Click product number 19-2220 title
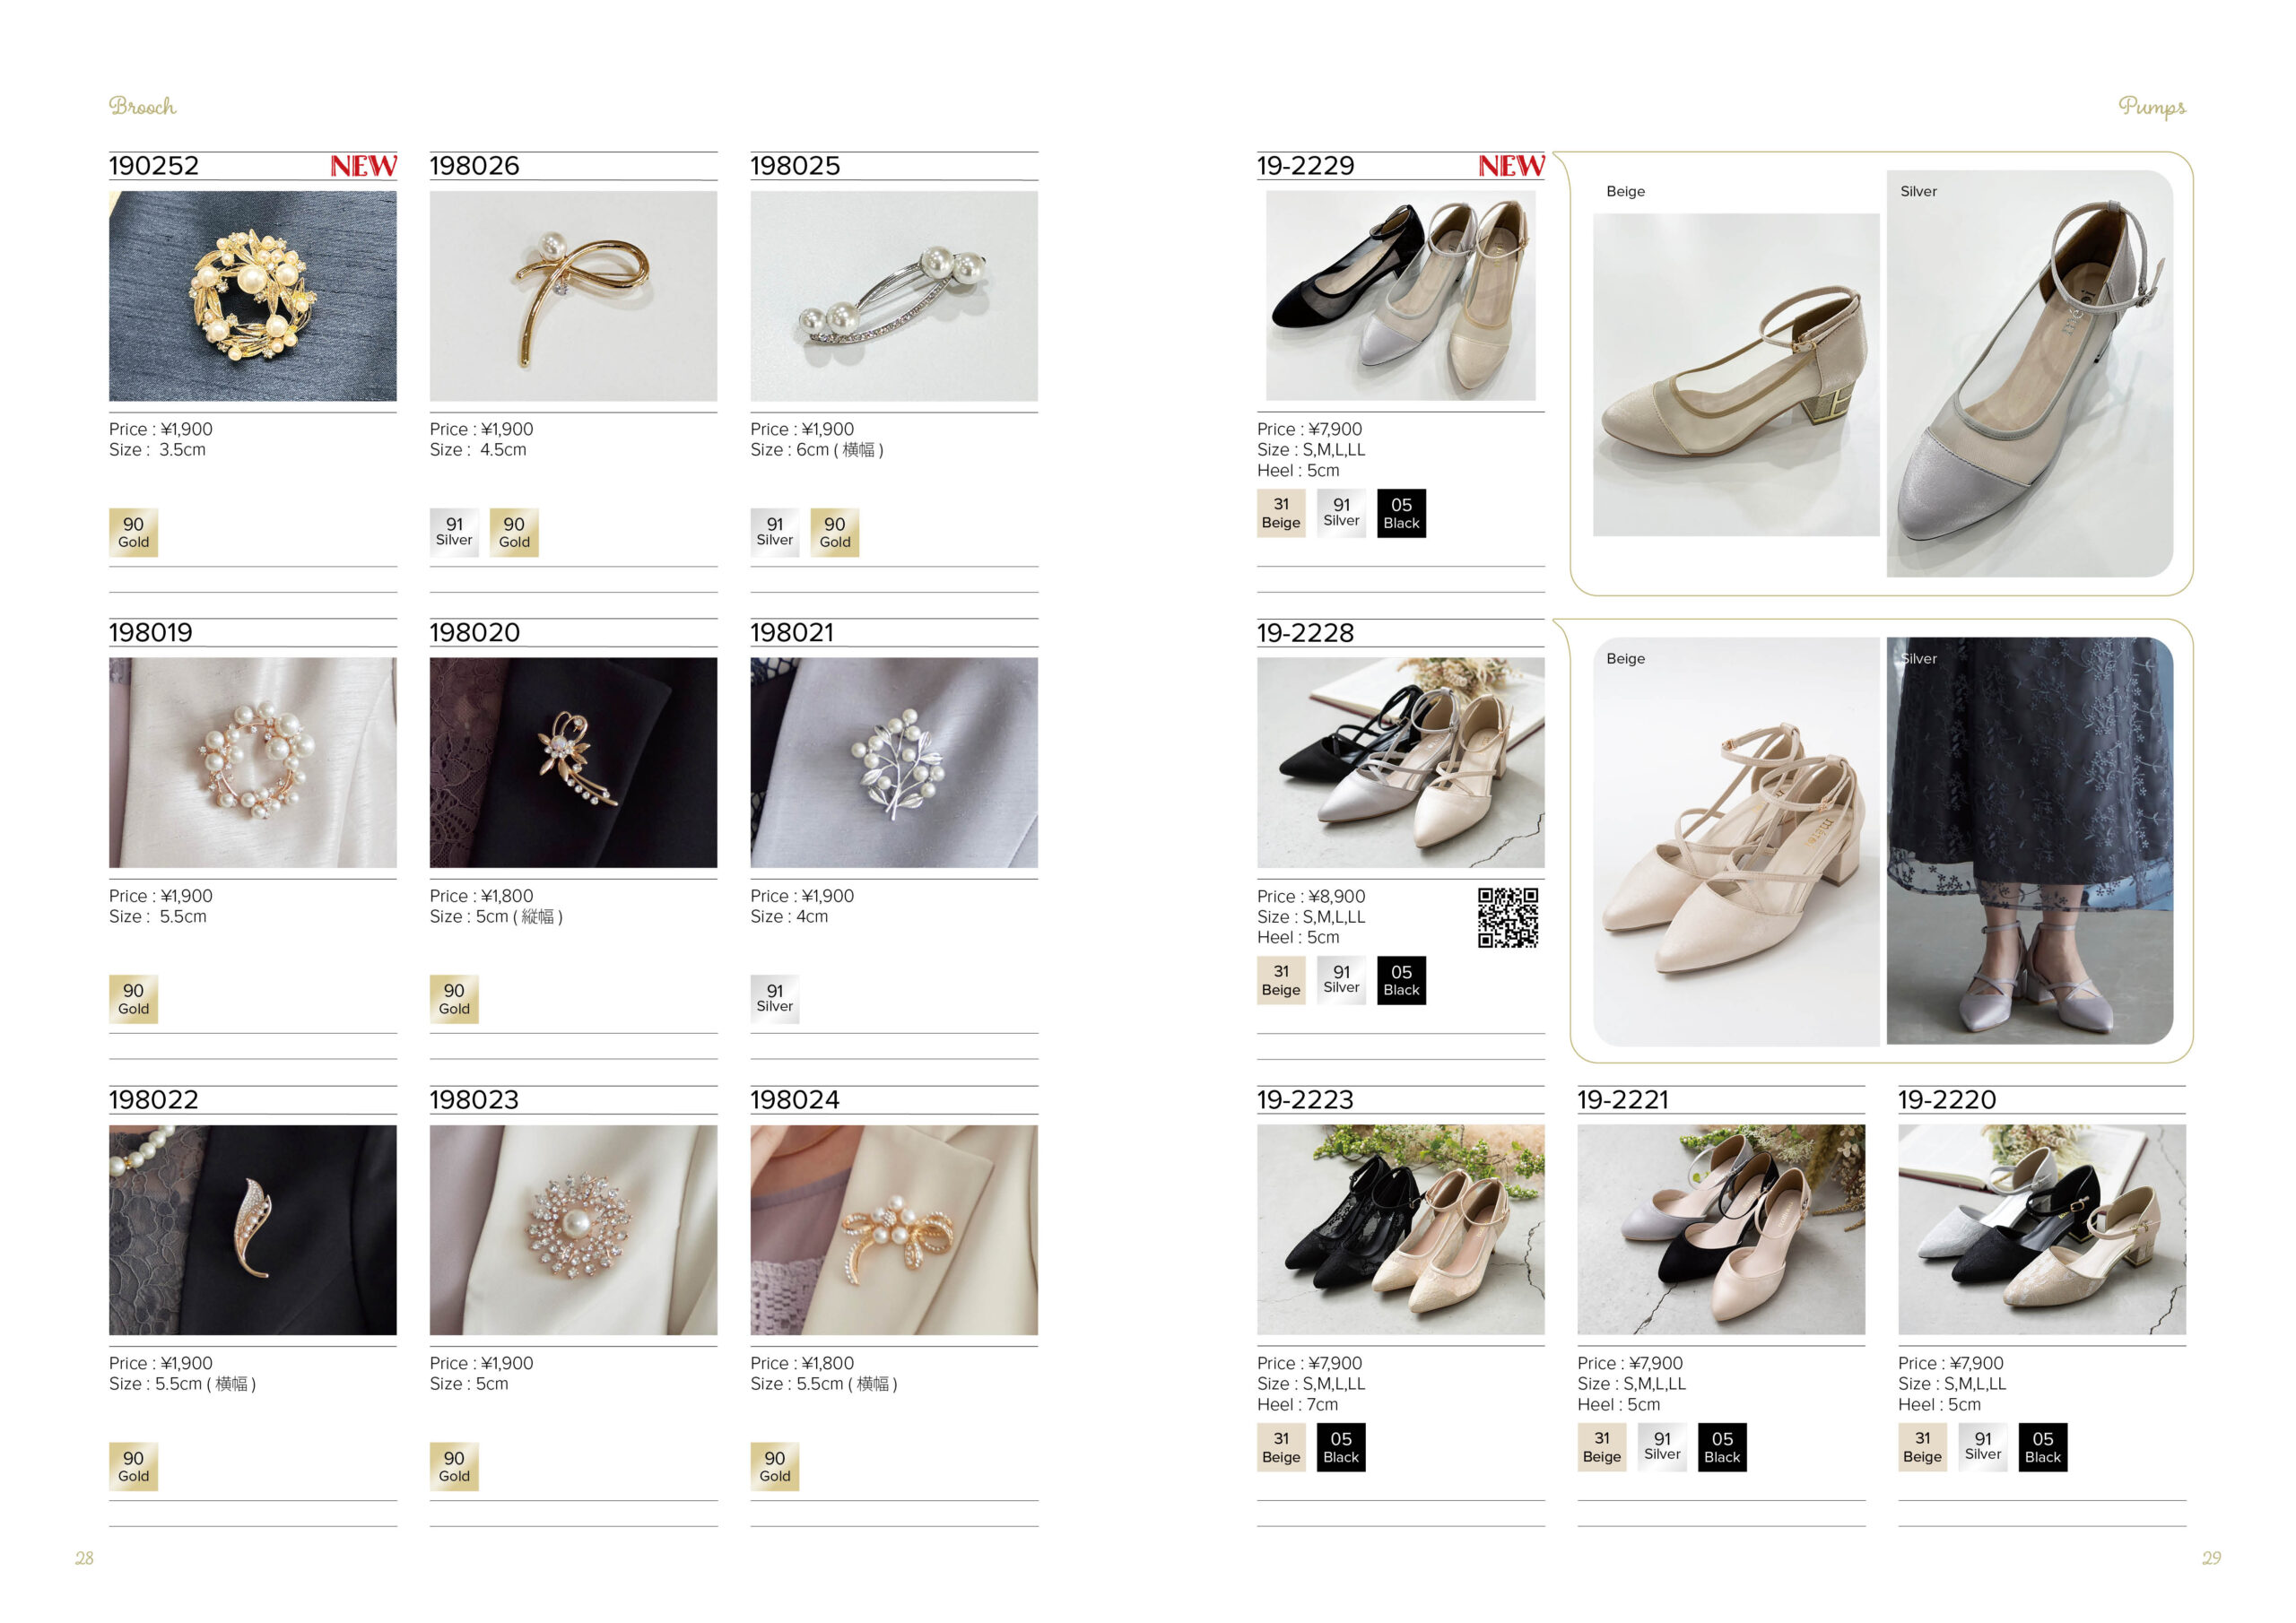Screen dimensions: 2296x1623 (1947, 1100)
